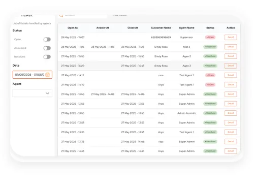Screen dimensions: 254x187
Task: Click Answer At '28 May 2025 - 11:05'
Action: tap(103, 47)
